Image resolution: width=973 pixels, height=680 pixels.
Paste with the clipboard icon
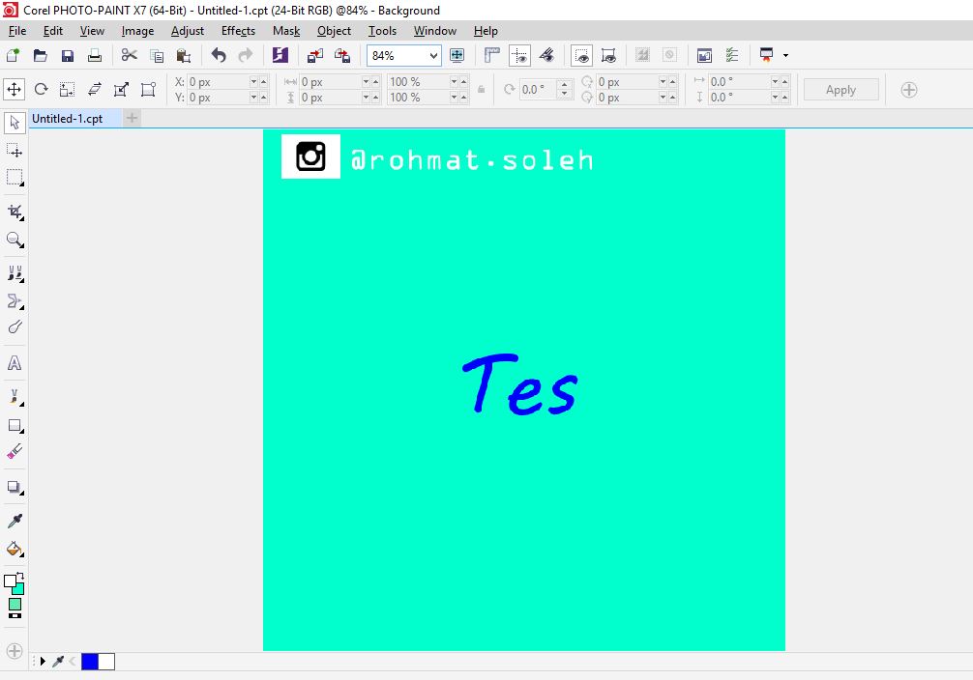[183, 56]
